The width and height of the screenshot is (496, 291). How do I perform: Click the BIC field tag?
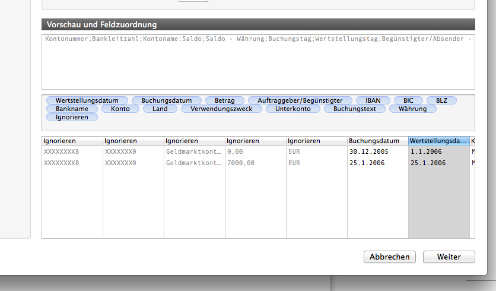pyautogui.click(x=408, y=100)
